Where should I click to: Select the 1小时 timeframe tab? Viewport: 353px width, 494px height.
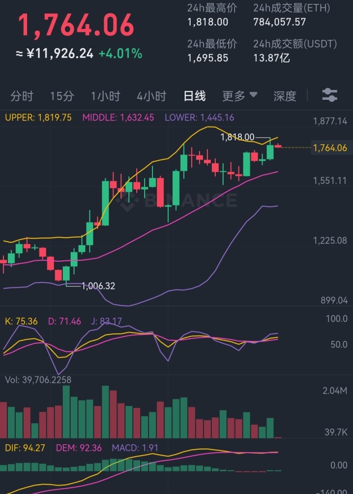click(x=105, y=96)
